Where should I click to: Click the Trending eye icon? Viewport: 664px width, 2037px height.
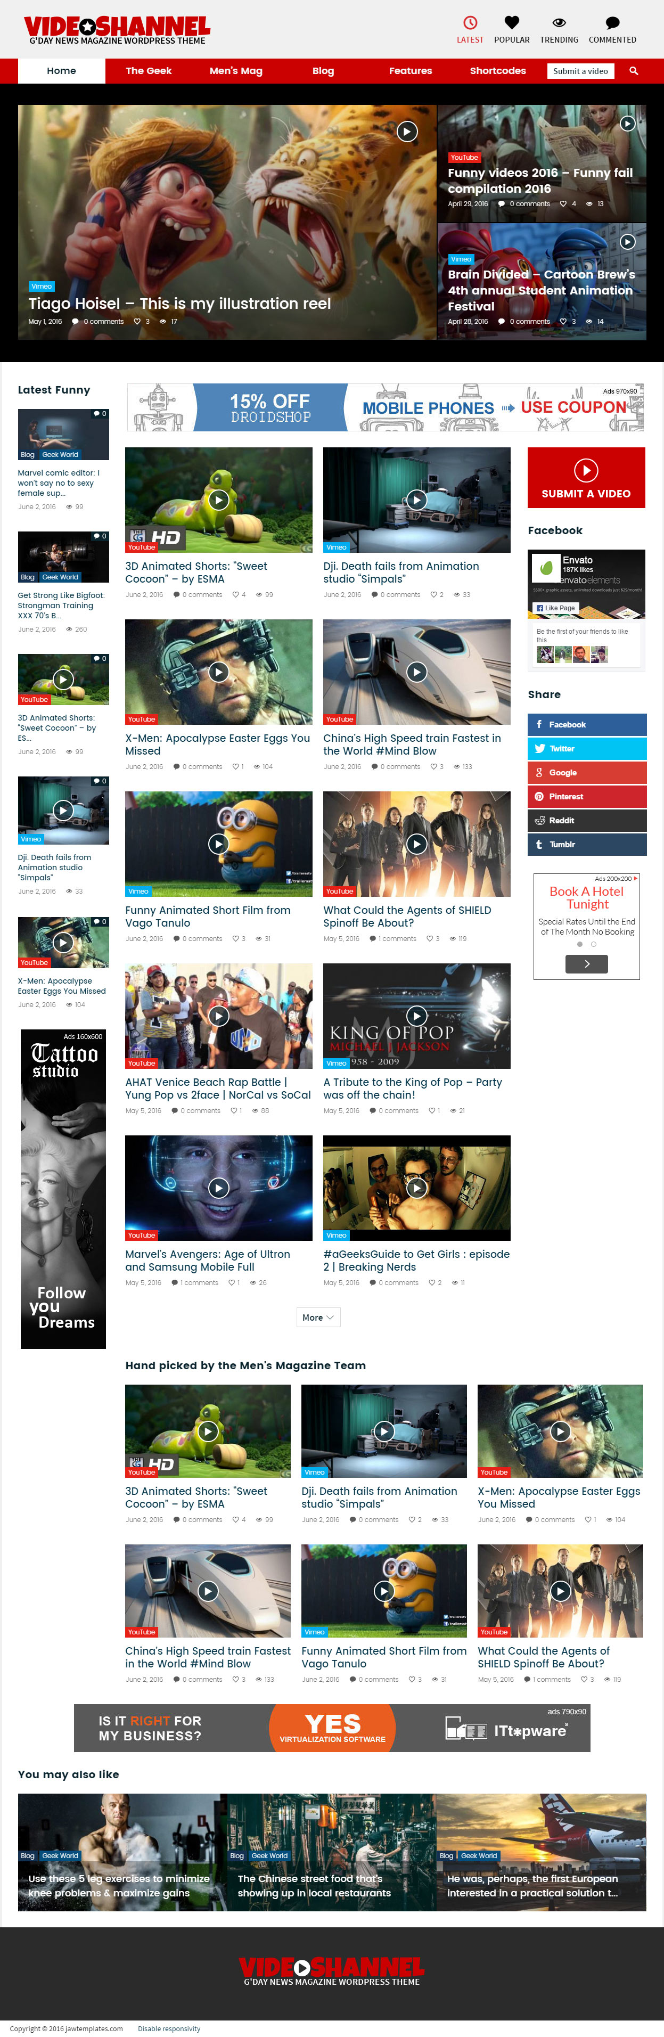click(559, 22)
